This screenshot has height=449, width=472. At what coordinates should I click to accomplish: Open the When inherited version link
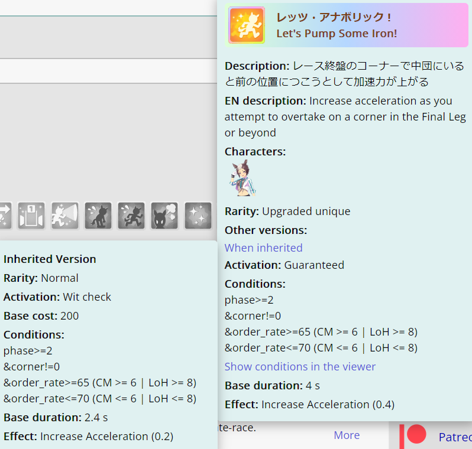click(263, 248)
